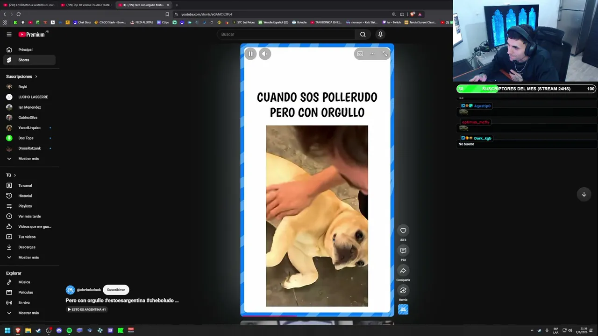Open the FEED ALERTAS bookmark

(x=142, y=22)
